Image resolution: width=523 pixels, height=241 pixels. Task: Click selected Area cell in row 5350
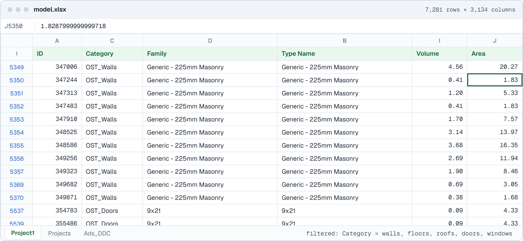495,80
